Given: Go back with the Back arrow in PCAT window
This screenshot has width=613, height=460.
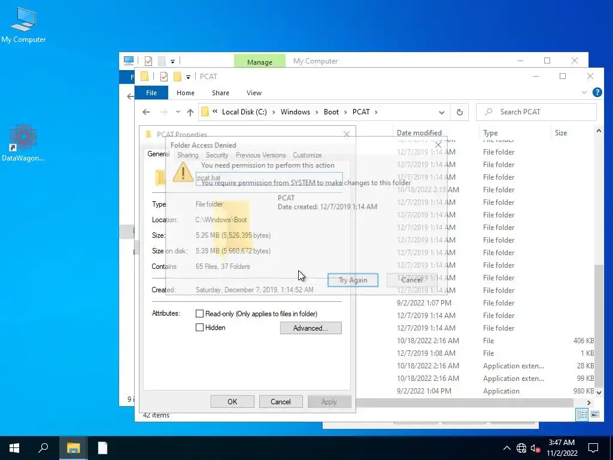Looking at the screenshot, I should (146, 112).
